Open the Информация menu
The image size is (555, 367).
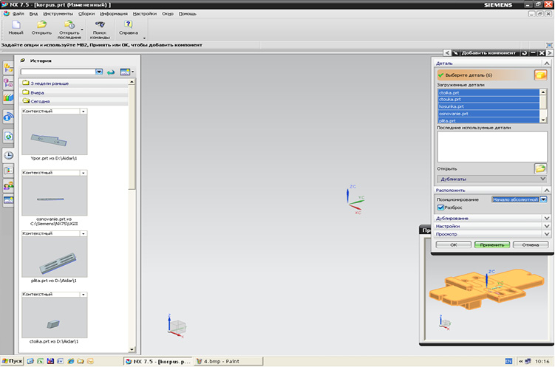coord(114,14)
